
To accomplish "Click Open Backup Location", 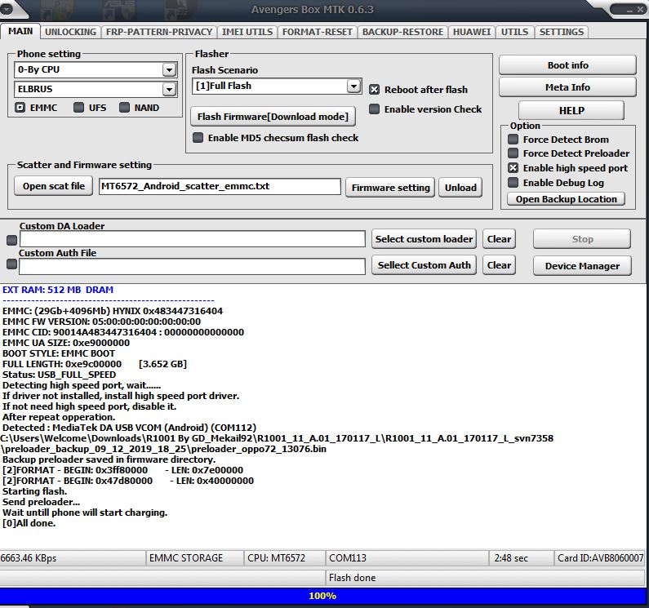I will click(566, 199).
